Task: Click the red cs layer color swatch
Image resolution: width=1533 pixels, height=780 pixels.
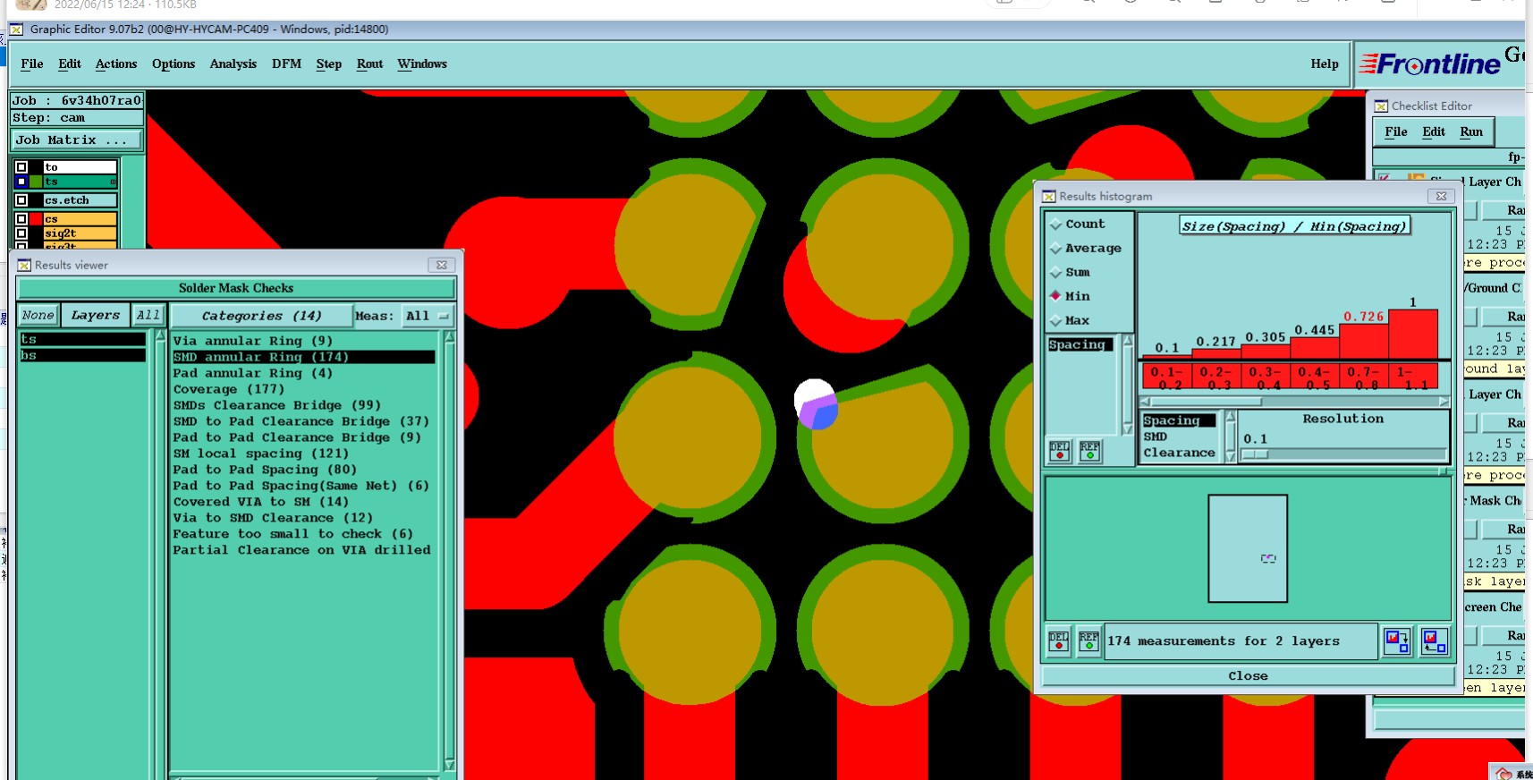Action: [37, 219]
